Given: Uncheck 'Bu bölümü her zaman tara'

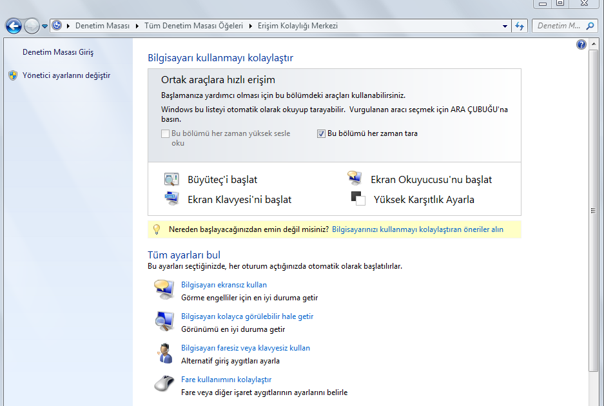Looking at the screenshot, I should (x=321, y=133).
